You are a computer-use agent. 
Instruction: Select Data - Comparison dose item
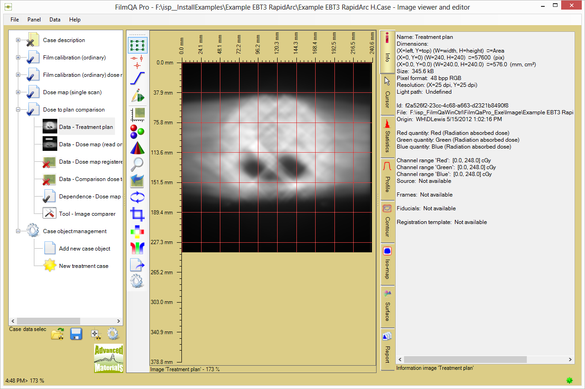90,179
